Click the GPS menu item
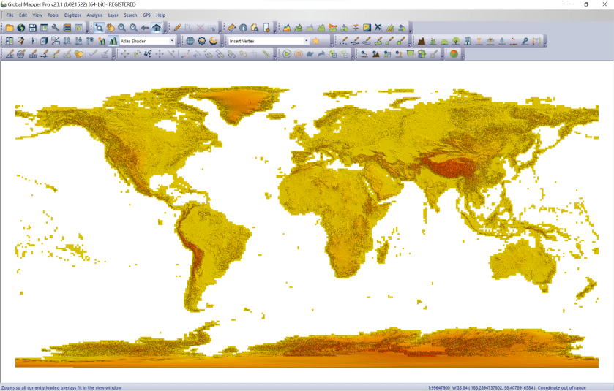 pyautogui.click(x=146, y=15)
